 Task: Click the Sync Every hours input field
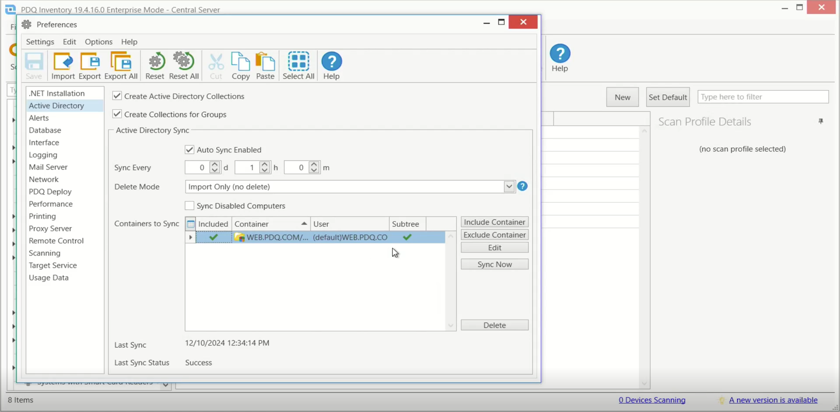click(247, 167)
